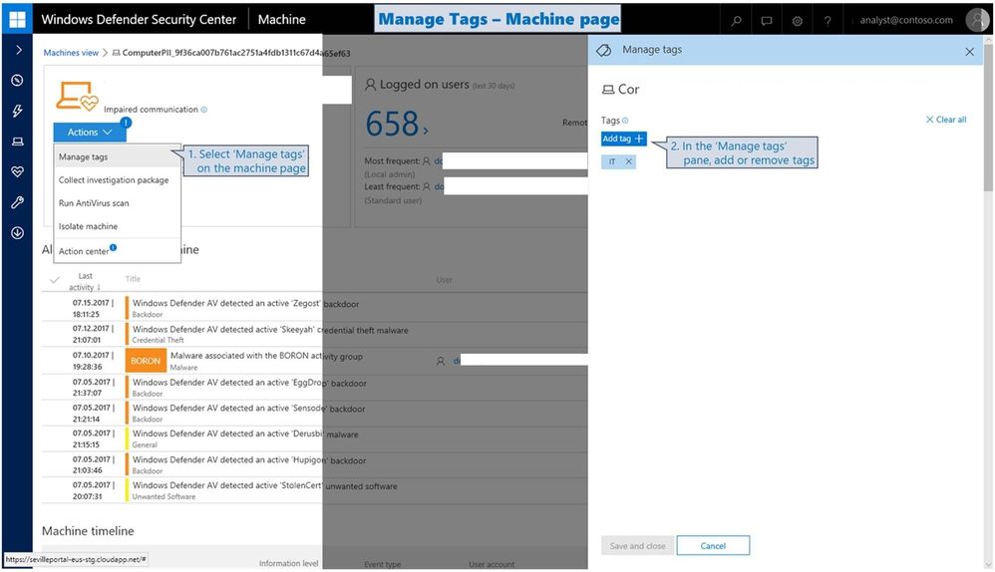Click the Machine timeline heading
The width and height of the screenshot is (995, 572).
click(x=88, y=531)
